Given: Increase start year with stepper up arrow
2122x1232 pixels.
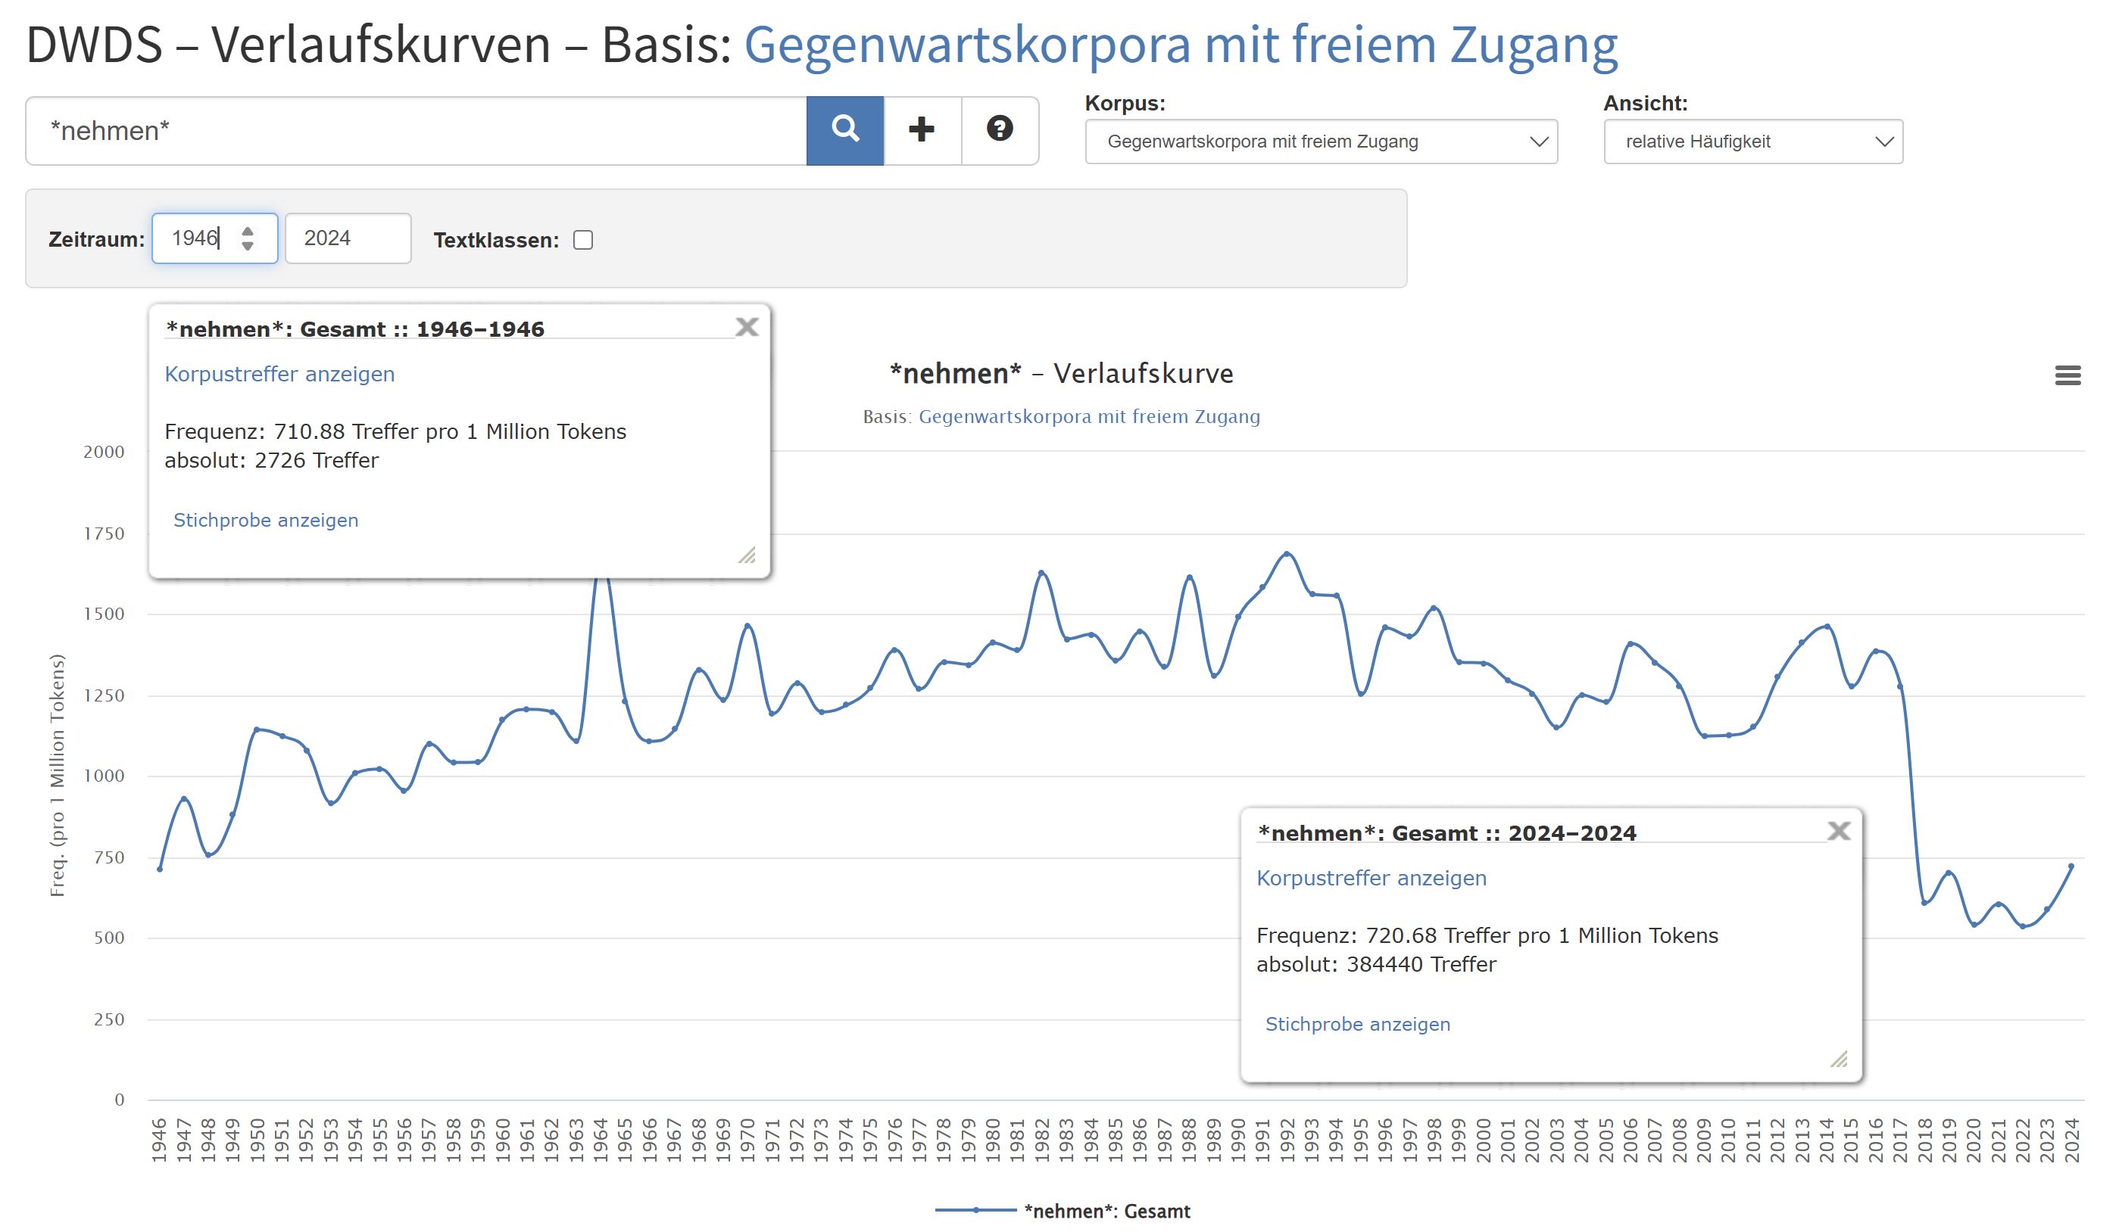Looking at the screenshot, I should [248, 231].
